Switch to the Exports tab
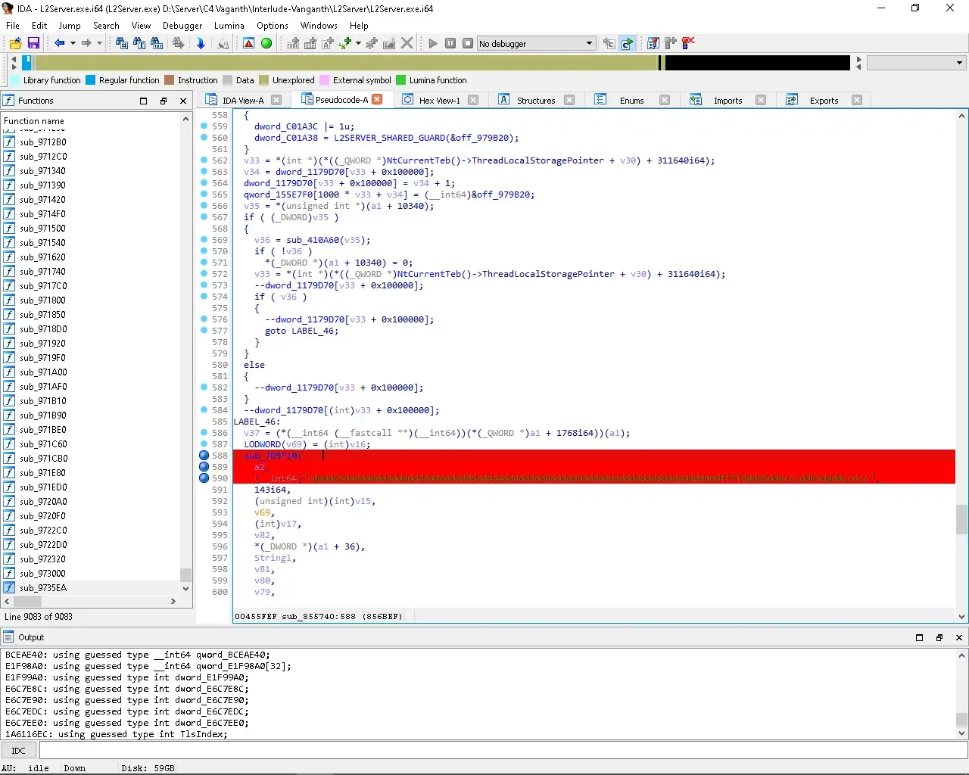The image size is (969, 775). 824,100
